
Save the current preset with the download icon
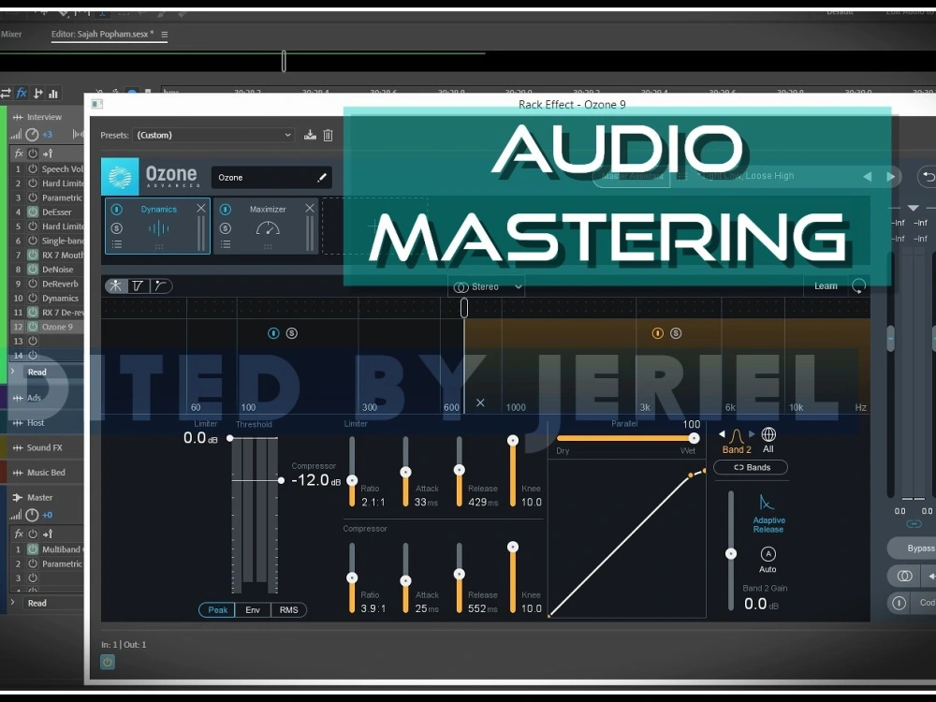(310, 135)
